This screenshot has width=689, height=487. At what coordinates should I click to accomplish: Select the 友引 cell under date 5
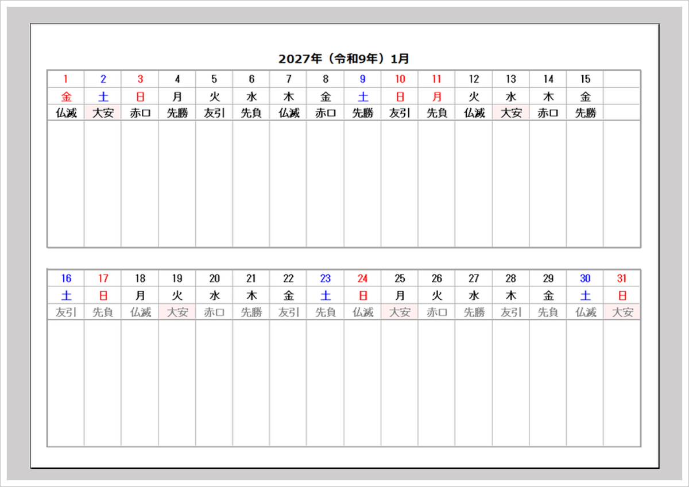(x=214, y=113)
